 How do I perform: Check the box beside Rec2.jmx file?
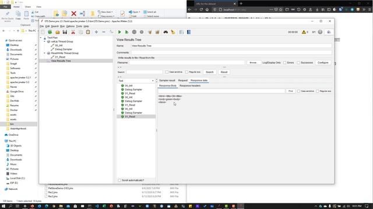[x=46, y=192]
